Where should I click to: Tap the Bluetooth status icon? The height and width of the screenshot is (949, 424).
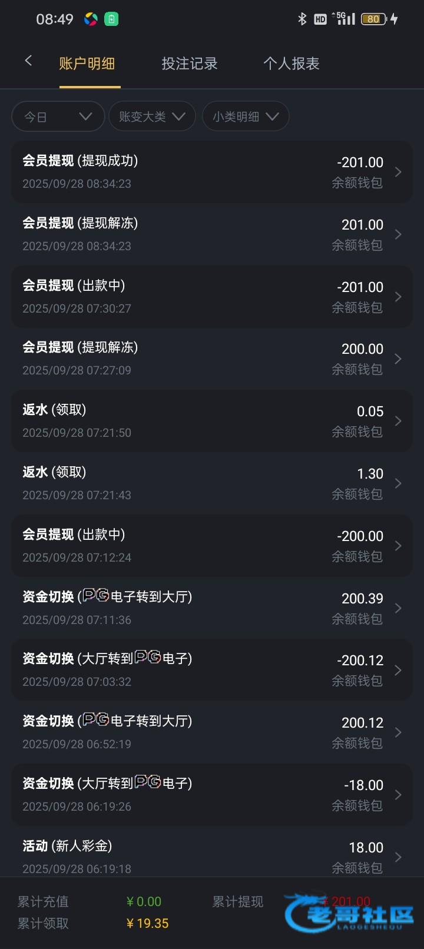[302, 19]
